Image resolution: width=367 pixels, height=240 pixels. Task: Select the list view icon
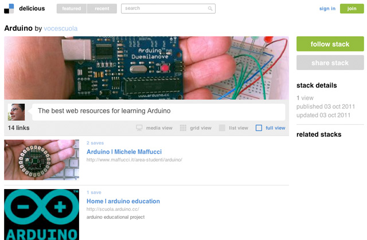tap(222, 128)
